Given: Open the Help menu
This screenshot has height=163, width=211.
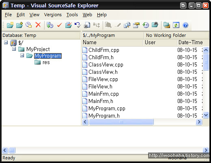Looking at the screenshot, I should [x=102, y=15].
